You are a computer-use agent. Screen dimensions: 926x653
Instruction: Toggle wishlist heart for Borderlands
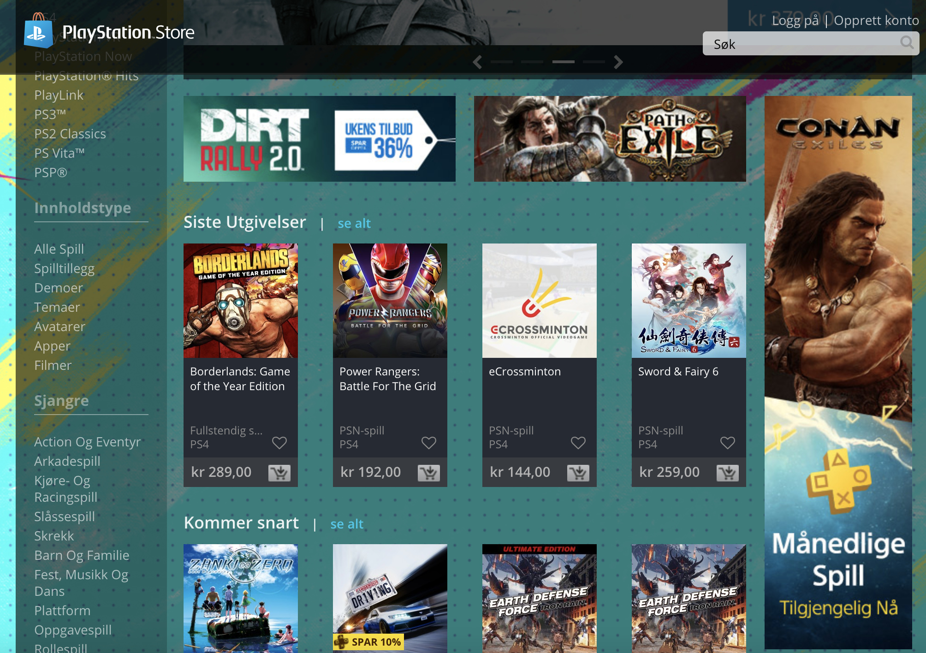[x=279, y=443]
